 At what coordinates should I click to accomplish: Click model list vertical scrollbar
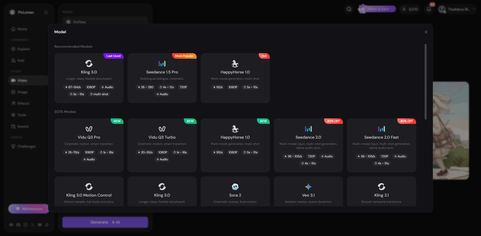pyautogui.click(x=425, y=82)
